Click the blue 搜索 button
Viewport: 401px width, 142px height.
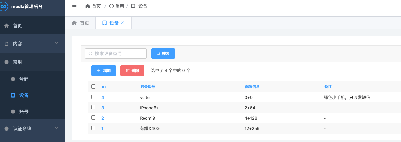(163, 53)
